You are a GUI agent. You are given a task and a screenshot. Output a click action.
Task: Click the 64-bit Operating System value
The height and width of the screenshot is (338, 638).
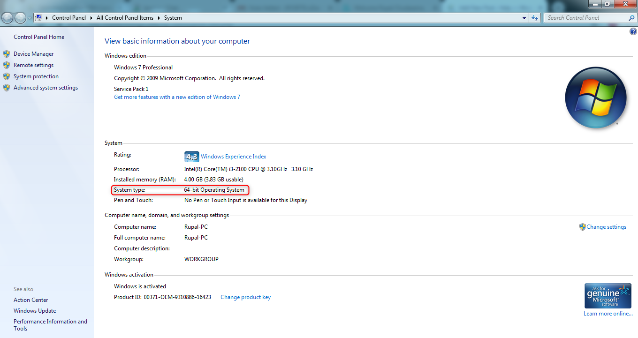coord(214,190)
